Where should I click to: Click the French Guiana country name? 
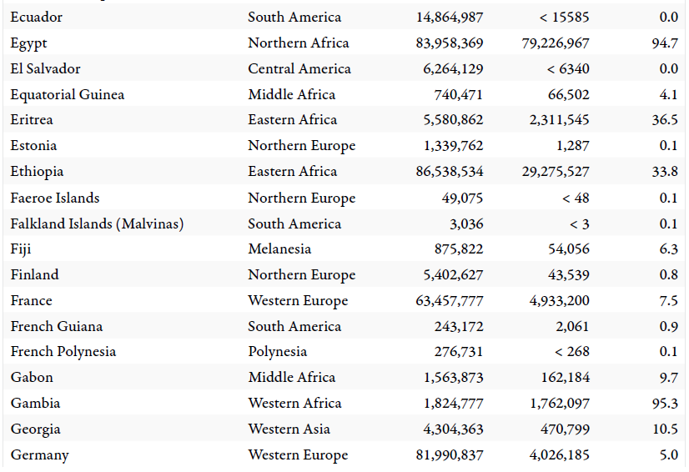[x=57, y=326]
